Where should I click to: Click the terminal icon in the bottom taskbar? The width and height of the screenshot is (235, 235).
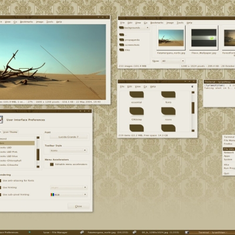tap(187, 233)
